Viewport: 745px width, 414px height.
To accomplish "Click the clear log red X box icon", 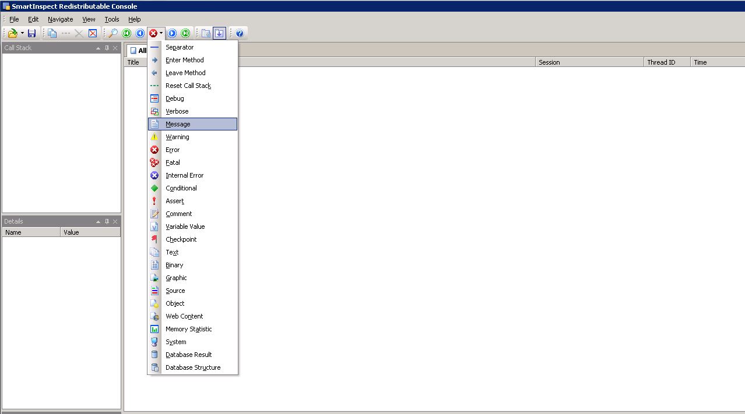I will pos(93,33).
